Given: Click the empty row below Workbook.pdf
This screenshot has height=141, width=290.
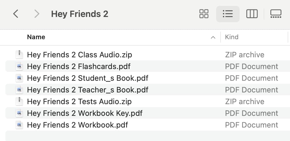Looking at the screenshot, I should click(x=148, y=136).
